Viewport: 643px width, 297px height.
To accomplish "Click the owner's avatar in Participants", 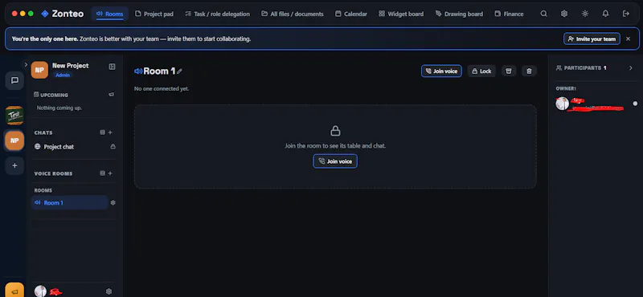I will 562,104.
